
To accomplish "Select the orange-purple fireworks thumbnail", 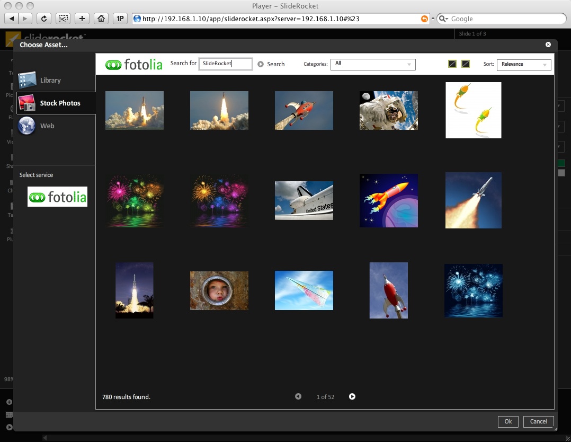I will click(x=219, y=200).
